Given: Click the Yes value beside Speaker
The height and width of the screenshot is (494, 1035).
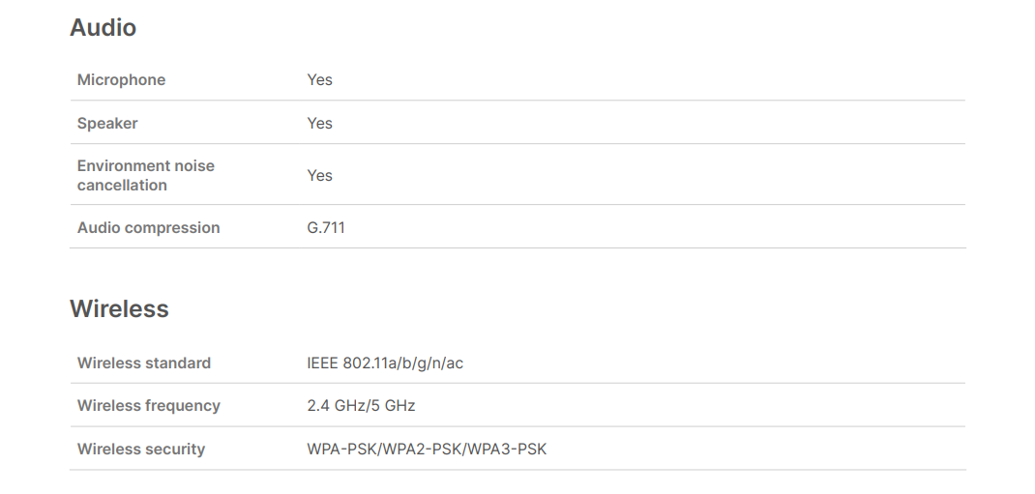Looking at the screenshot, I should tap(319, 124).
